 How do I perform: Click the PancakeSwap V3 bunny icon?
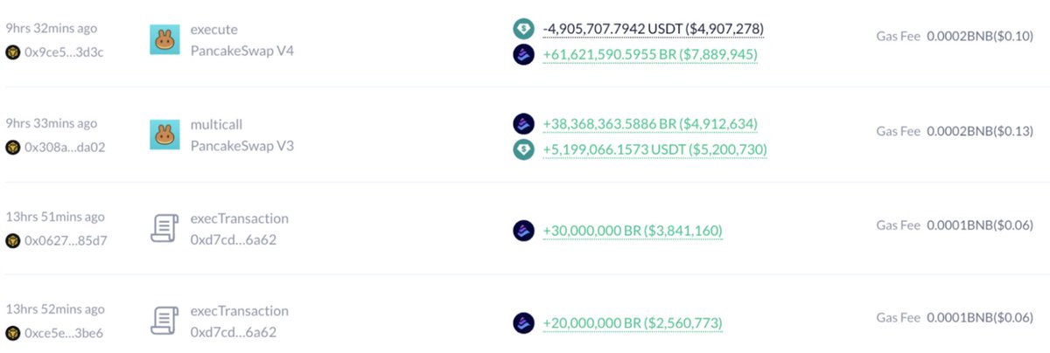click(165, 135)
